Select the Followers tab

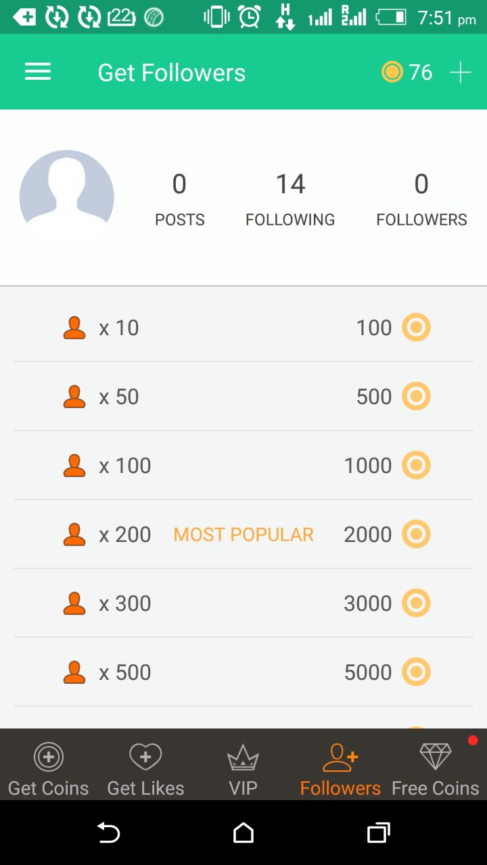pos(340,769)
